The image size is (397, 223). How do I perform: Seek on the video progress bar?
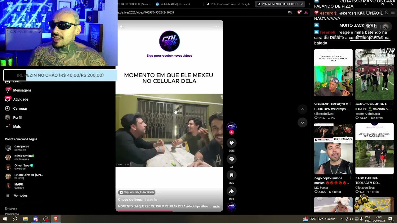click(169, 211)
